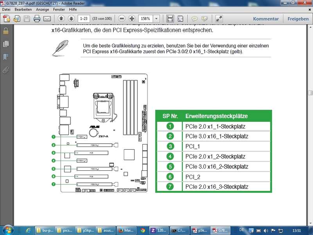Open the Kommentar pane
The image size is (313, 235).
(x=266, y=19)
